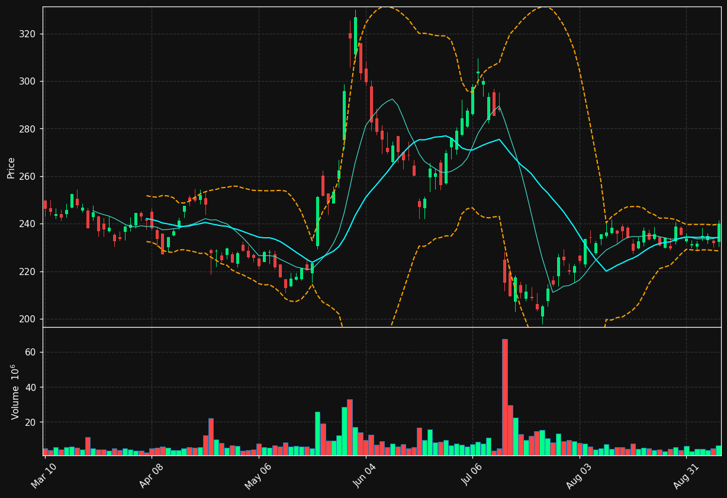Select the 280 price tick label
Screen dimensions: 727x498
tap(27, 129)
